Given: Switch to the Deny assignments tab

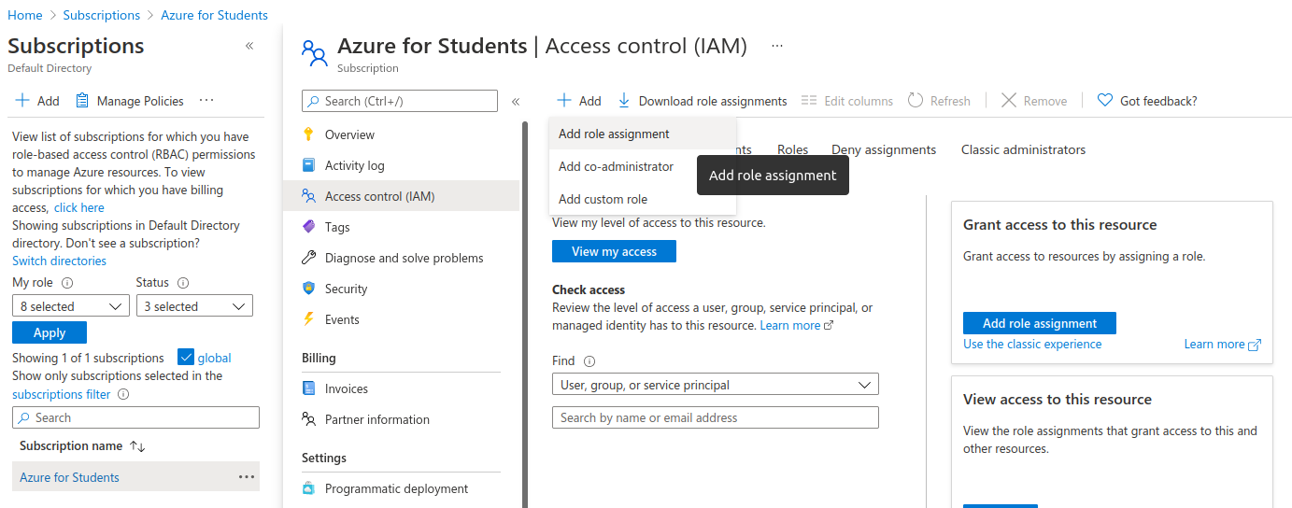Looking at the screenshot, I should 884,149.
